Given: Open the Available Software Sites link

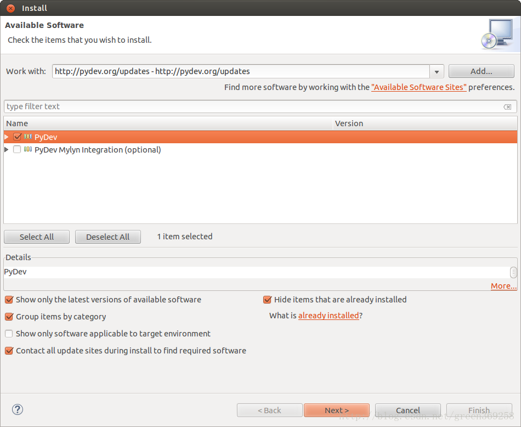Looking at the screenshot, I should (x=418, y=87).
